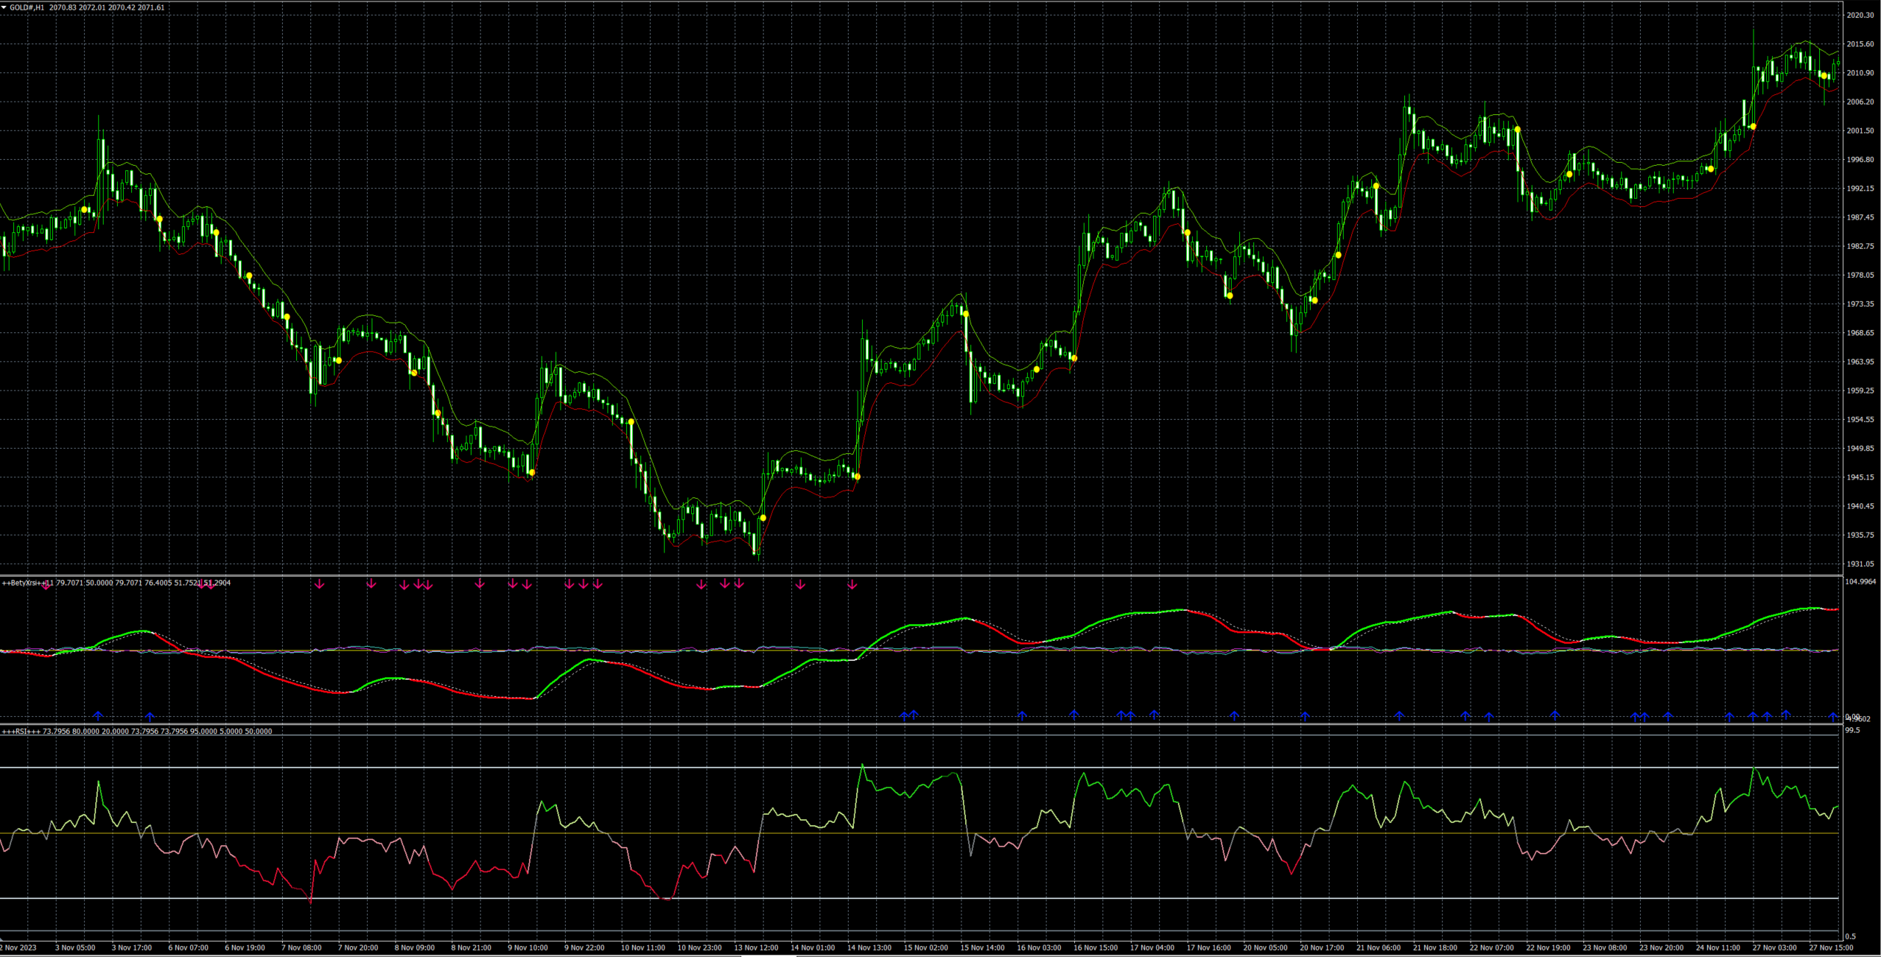Click the rightmost blue up arrow signal
The width and height of the screenshot is (1881, 957).
click(x=1832, y=716)
